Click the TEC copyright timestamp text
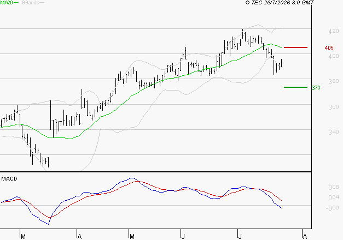 [280, 3]
